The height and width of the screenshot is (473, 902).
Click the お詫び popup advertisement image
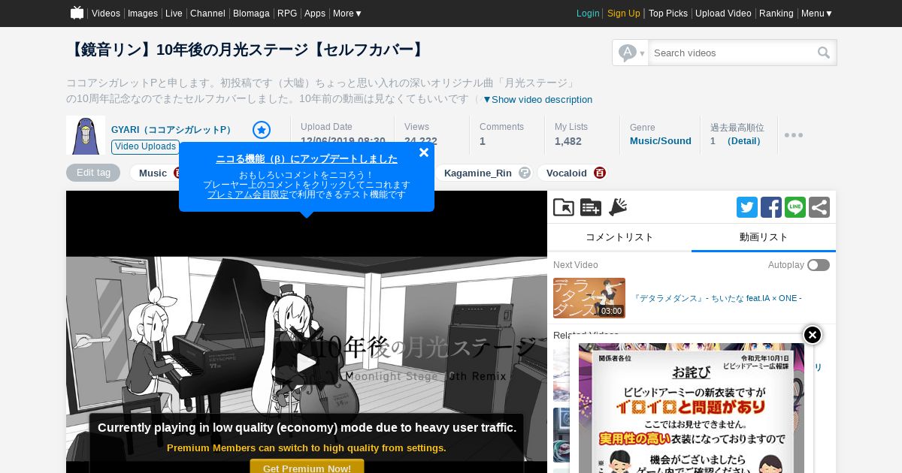pyautogui.click(x=692, y=408)
